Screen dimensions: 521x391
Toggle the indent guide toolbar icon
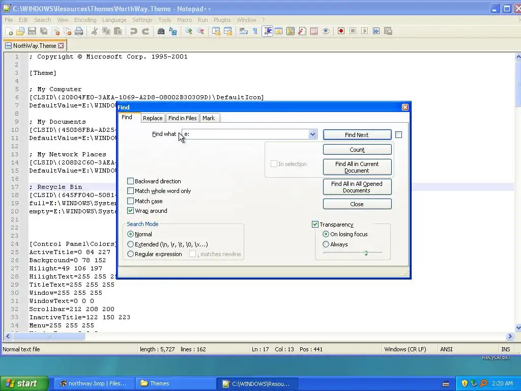(267, 31)
